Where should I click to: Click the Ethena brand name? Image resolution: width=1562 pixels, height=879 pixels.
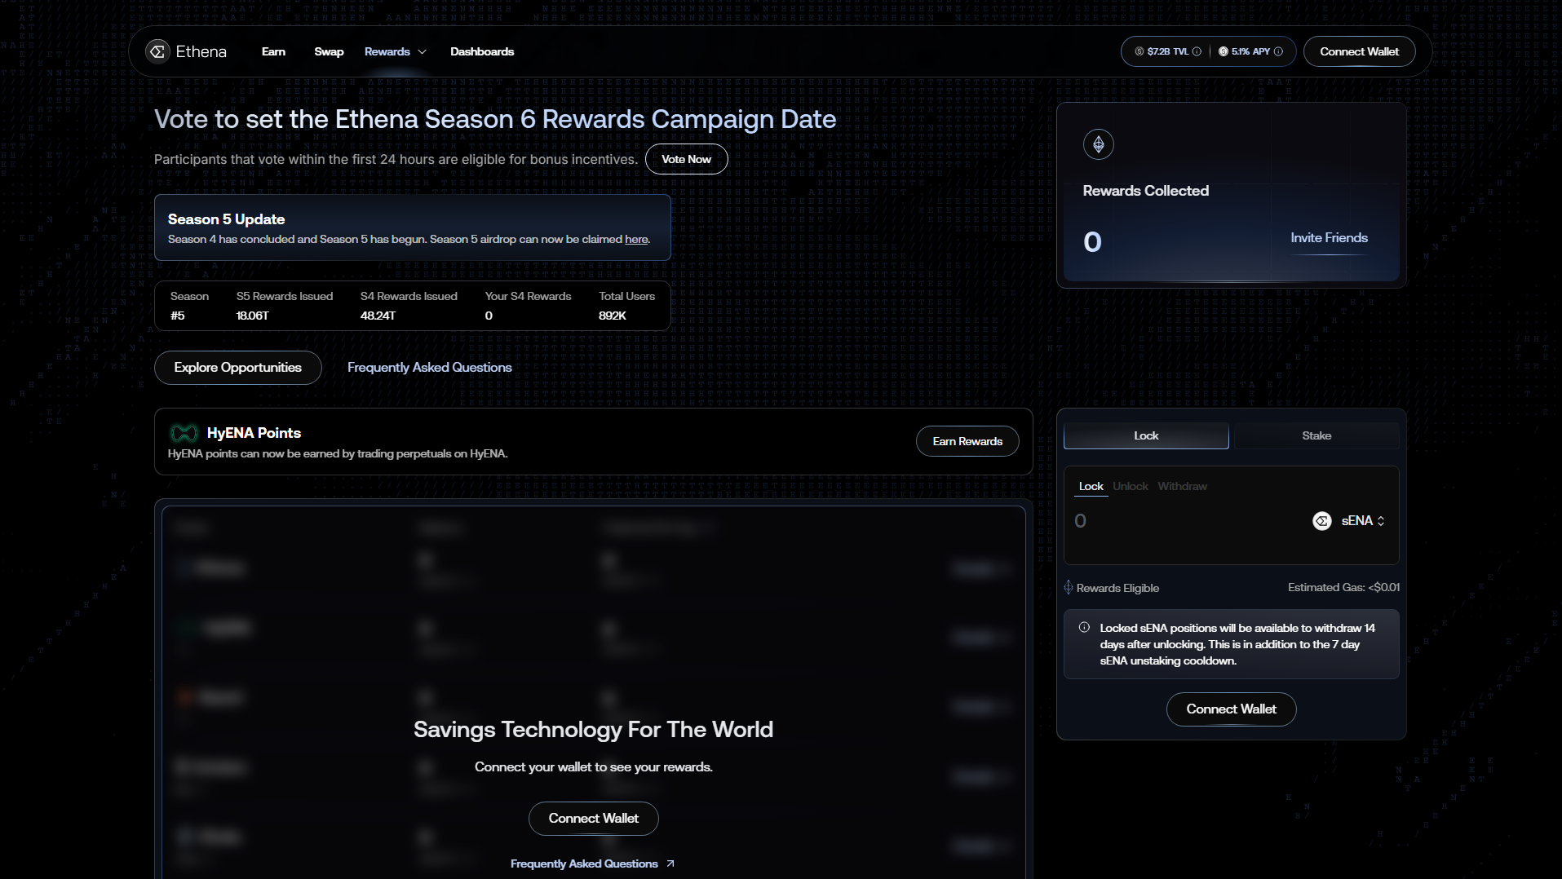coord(201,51)
